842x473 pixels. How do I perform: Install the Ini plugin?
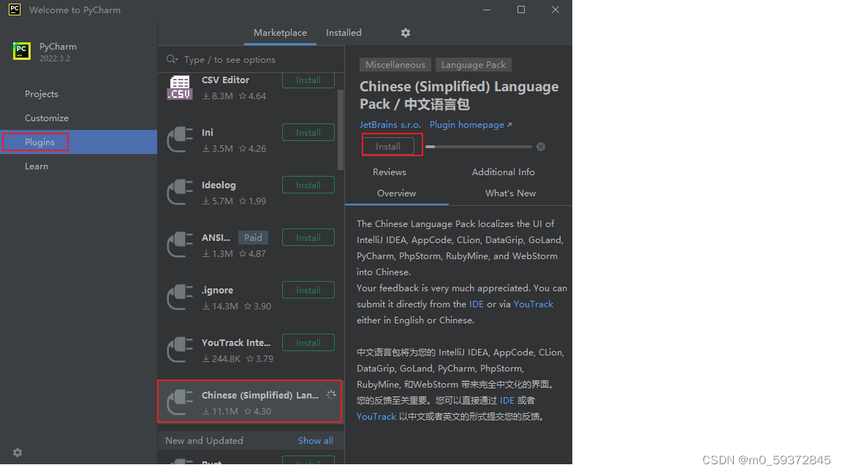[308, 132]
